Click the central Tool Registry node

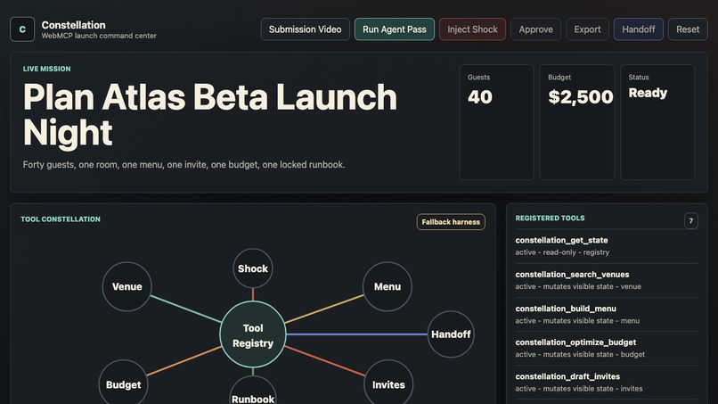(x=253, y=334)
